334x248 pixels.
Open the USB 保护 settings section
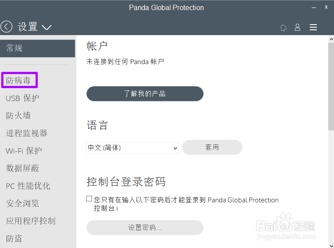point(22,98)
